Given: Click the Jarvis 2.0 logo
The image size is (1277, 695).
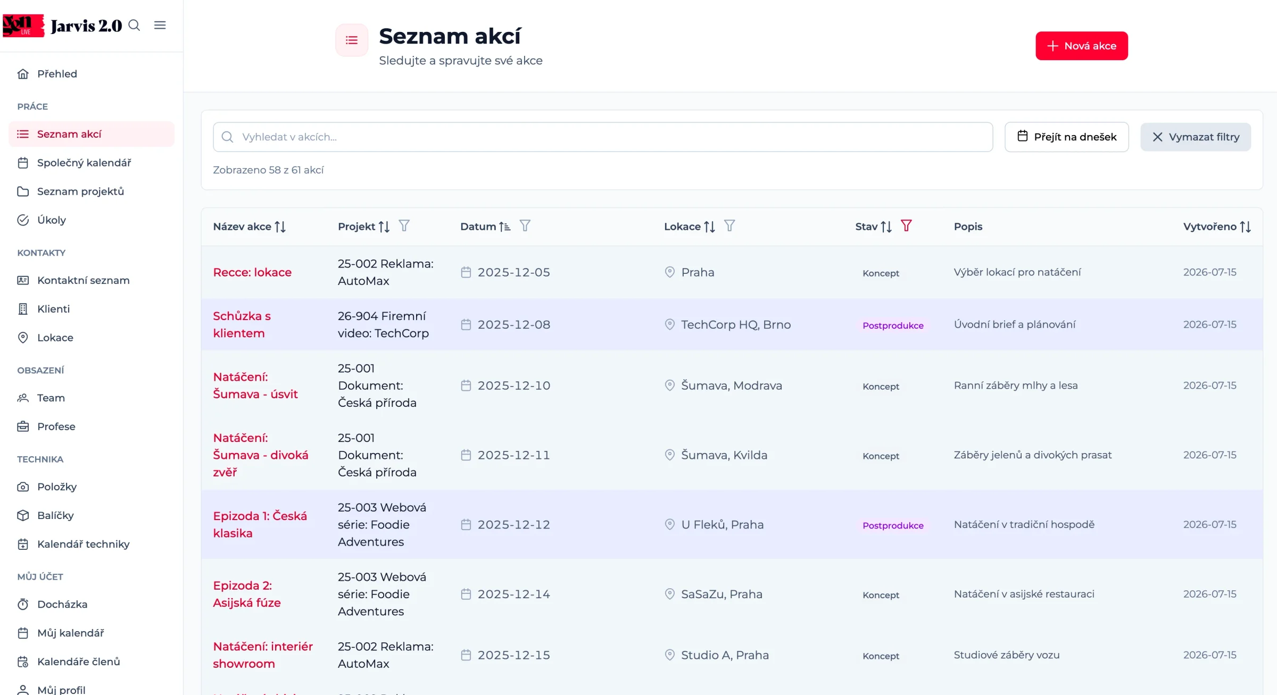Looking at the screenshot, I should point(63,25).
